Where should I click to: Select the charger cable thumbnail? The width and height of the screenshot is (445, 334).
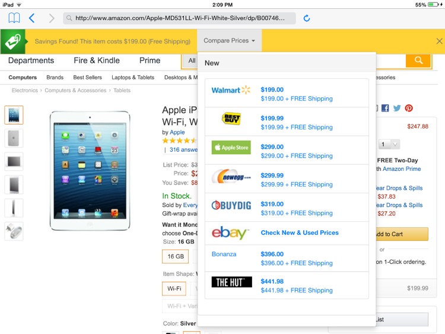14,231
